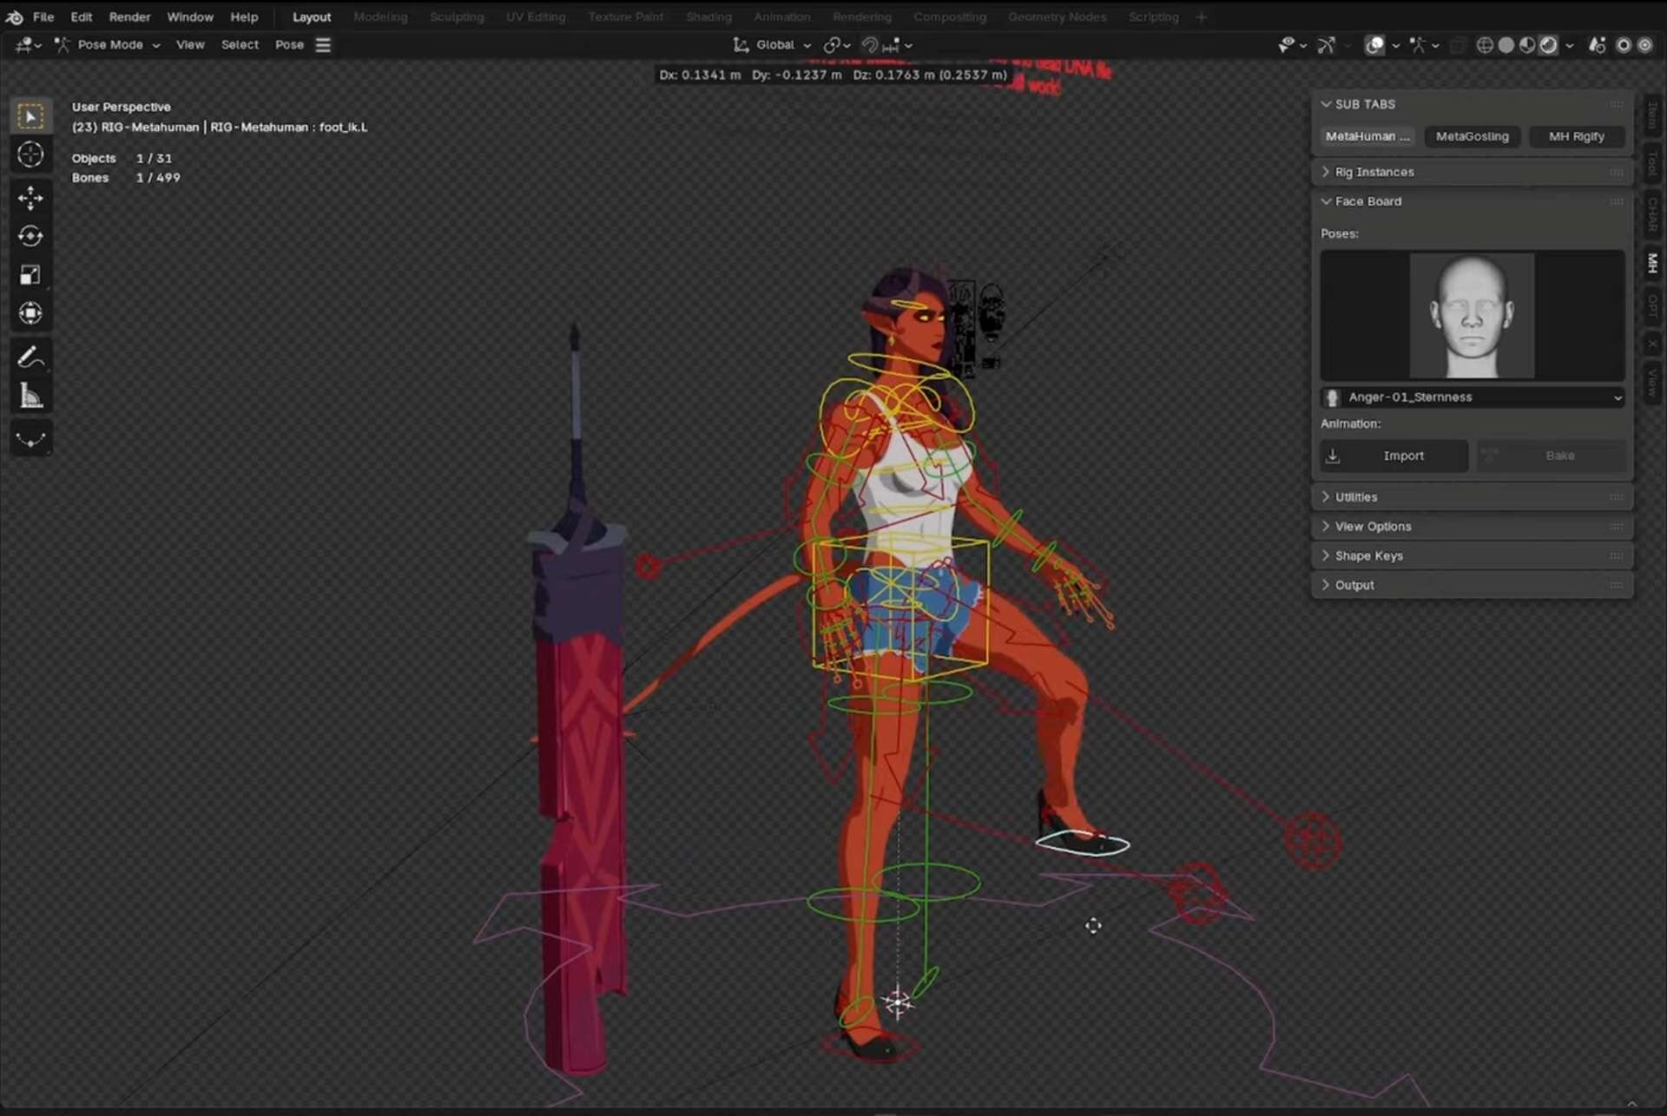Switch to wireframe viewport shading

click(1485, 45)
